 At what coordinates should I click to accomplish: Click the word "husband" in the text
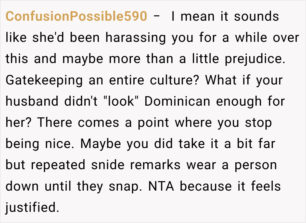(32, 101)
